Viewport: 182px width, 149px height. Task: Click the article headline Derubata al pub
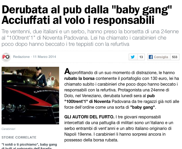pyautogui.click(x=87, y=15)
